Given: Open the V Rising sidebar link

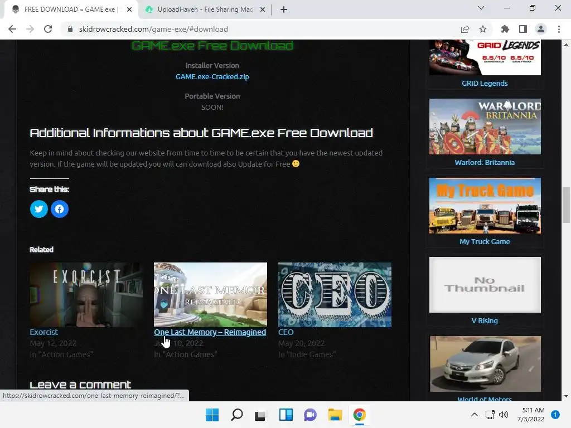Looking at the screenshot, I should tap(485, 320).
